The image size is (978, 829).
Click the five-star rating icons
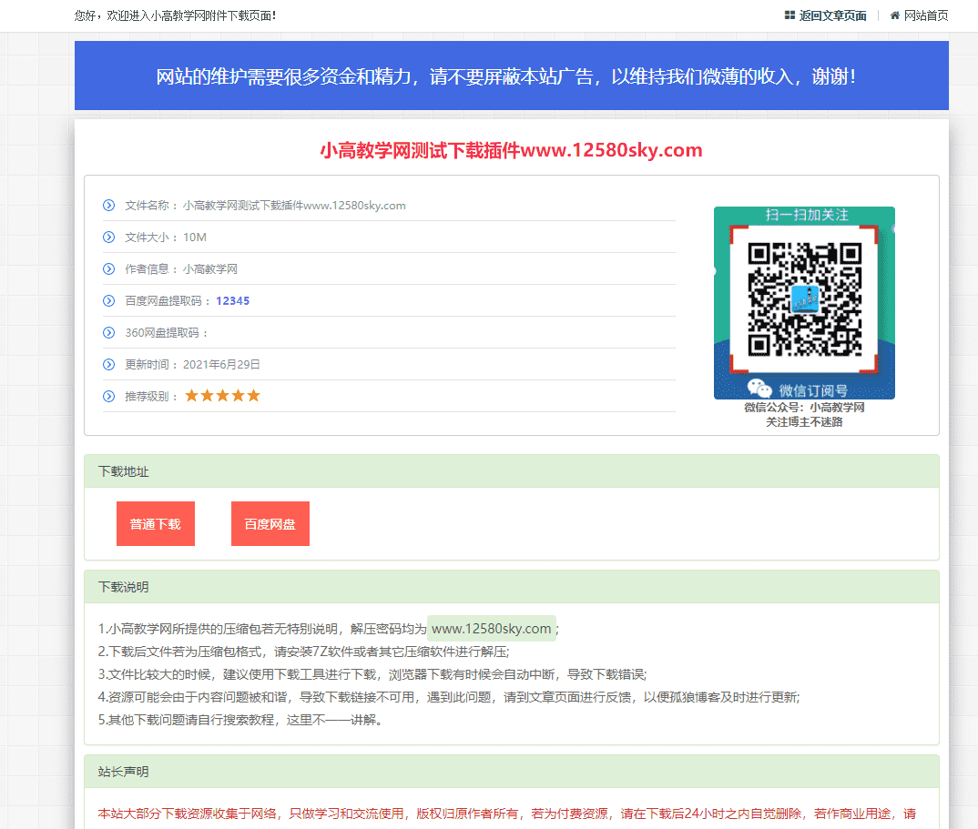[x=223, y=395]
